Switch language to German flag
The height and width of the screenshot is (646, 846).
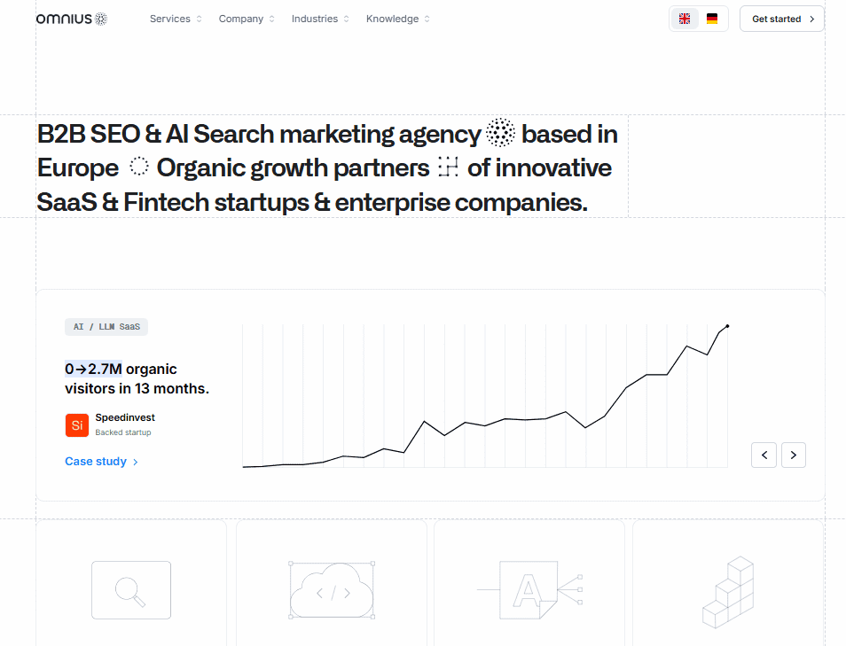(712, 19)
